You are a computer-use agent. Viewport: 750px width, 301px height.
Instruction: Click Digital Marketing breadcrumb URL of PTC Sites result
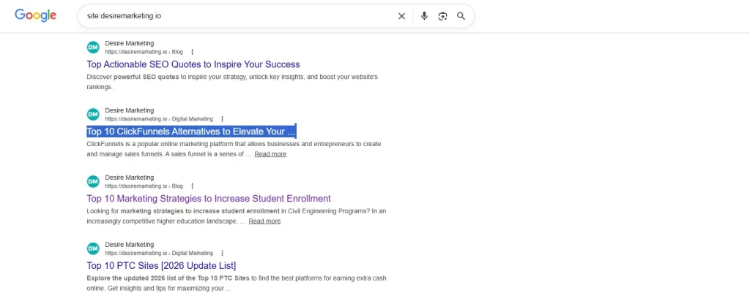[x=159, y=254]
